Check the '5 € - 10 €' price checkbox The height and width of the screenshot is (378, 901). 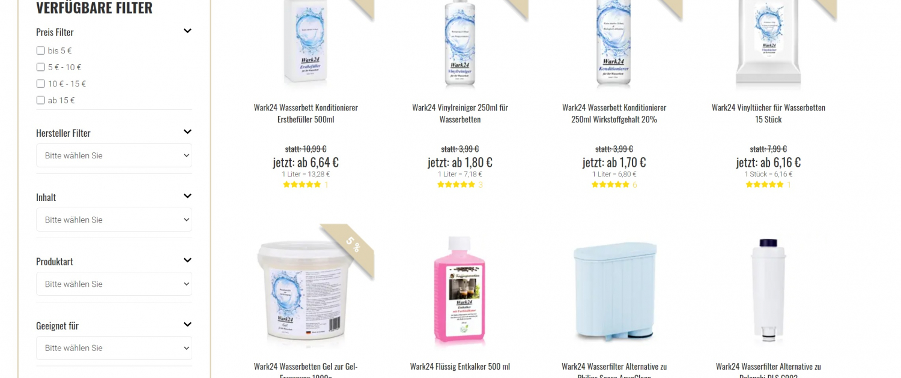click(x=40, y=67)
